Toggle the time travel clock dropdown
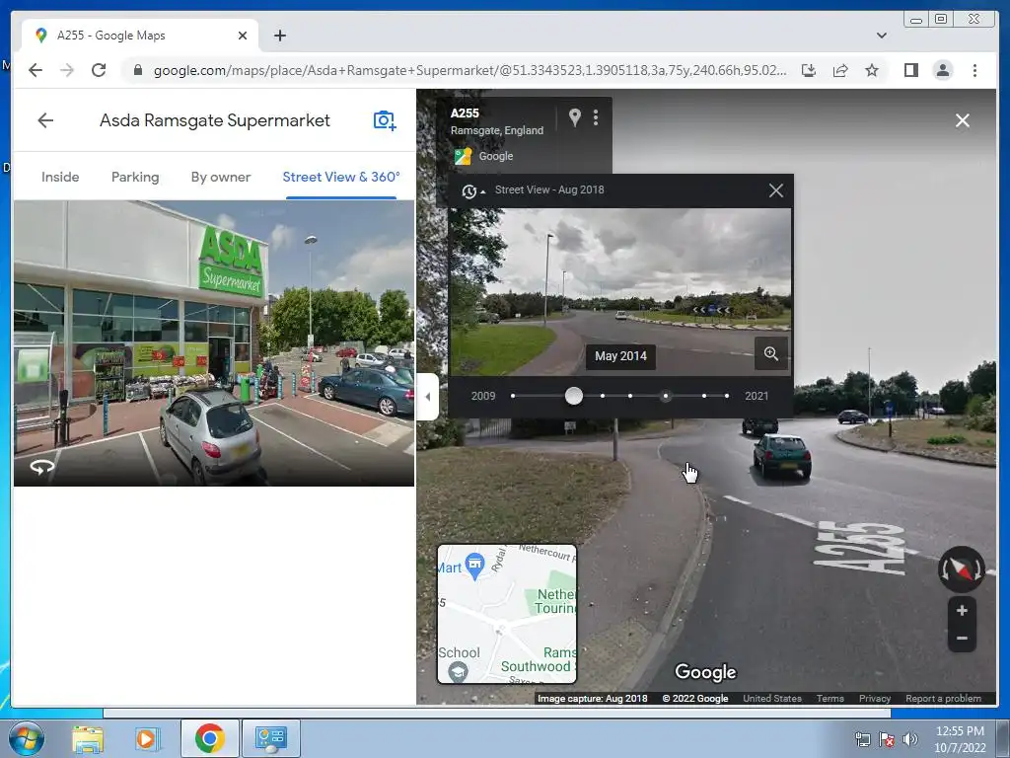Image resolution: width=1010 pixels, height=758 pixels. point(472,190)
